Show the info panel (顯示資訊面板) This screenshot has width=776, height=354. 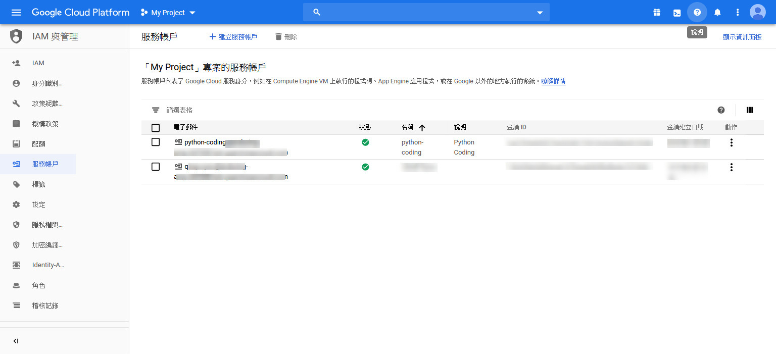pos(742,37)
